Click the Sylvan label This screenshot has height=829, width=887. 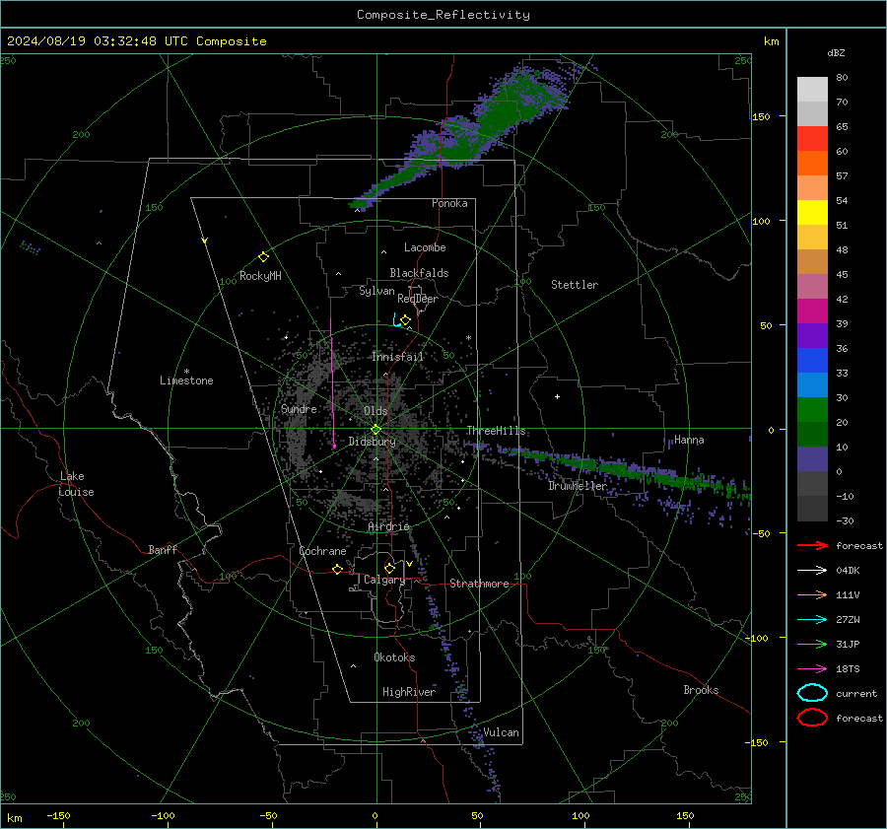(376, 291)
